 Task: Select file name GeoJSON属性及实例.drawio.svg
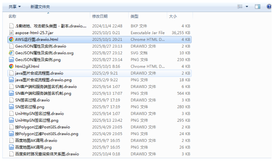coord(44,53)
